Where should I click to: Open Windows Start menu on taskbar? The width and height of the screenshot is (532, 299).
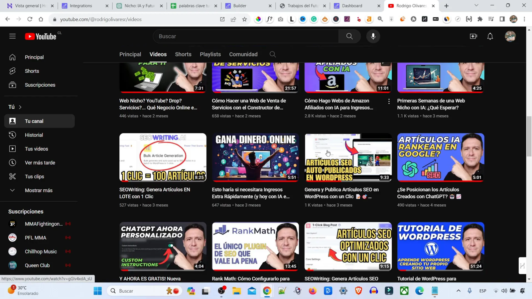(98, 291)
